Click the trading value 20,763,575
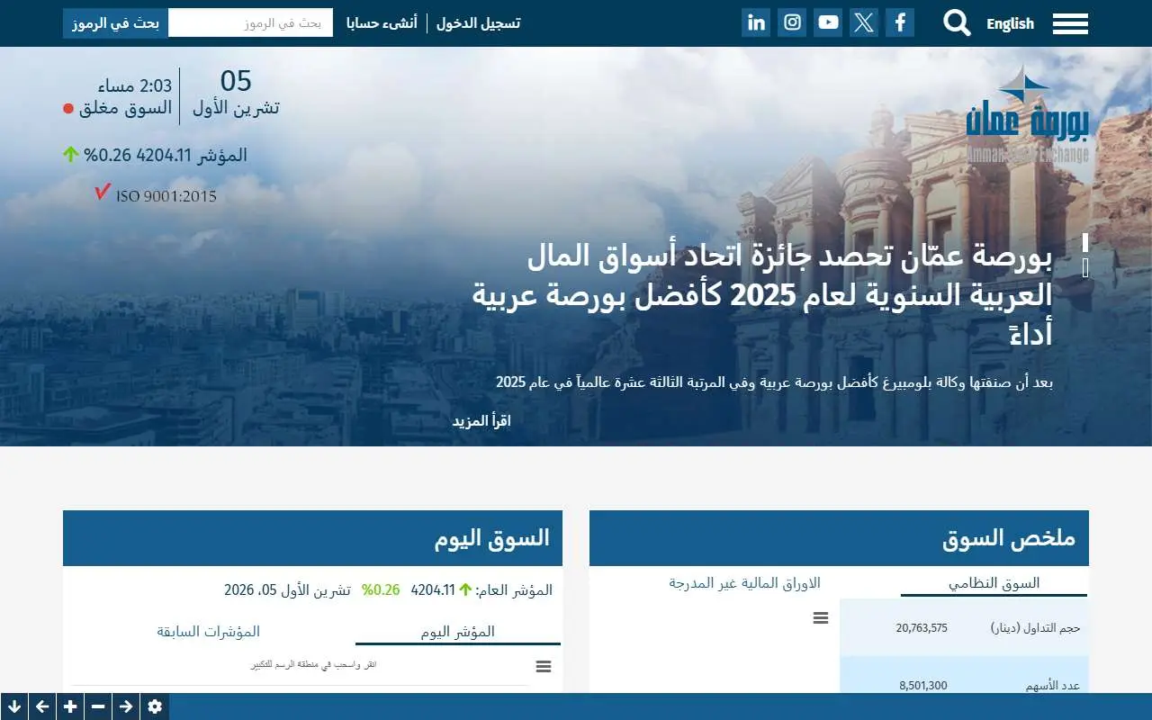 (922, 628)
